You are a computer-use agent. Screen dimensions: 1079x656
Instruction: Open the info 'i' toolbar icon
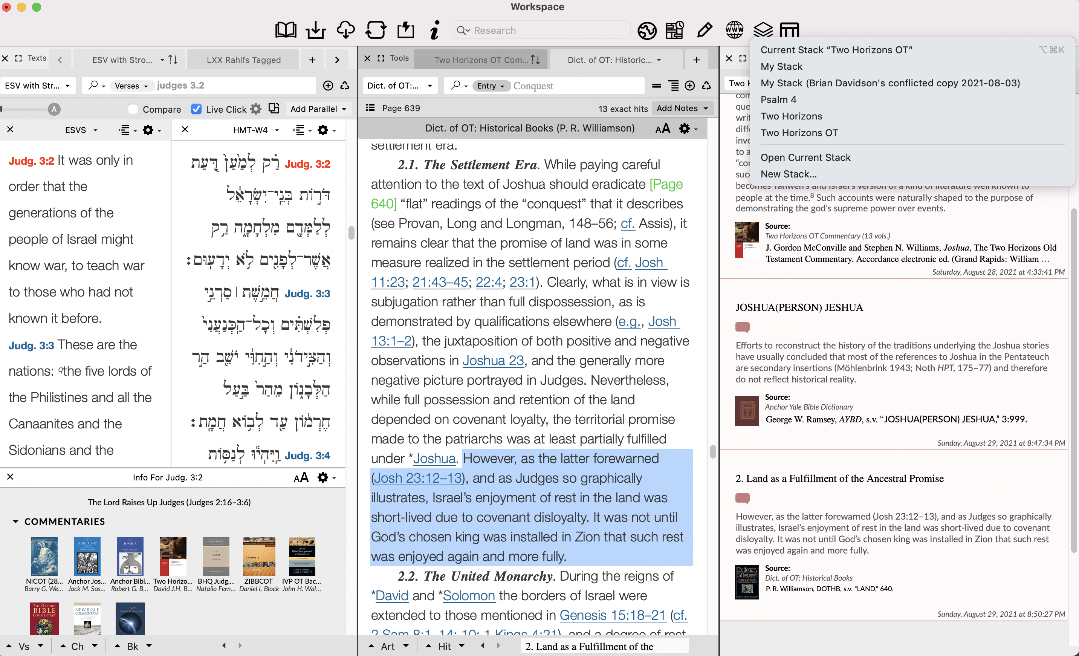coord(434,30)
